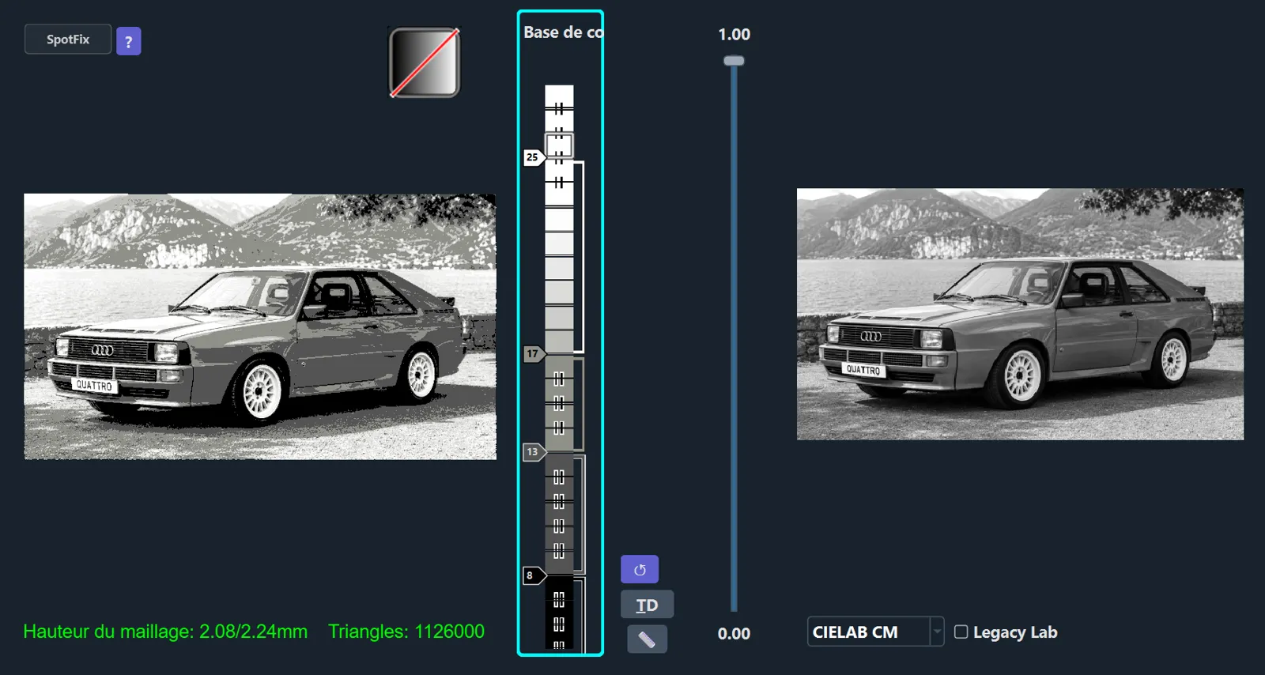Click the 'Hauteur du maillage: 2.08/2.24mm' text
The image size is (1265, 675).
tap(165, 632)
